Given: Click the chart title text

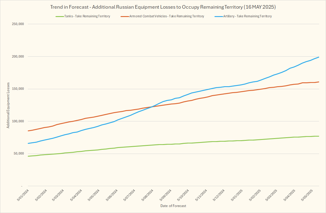Looking at the screenshot, I should coord(163,6).
